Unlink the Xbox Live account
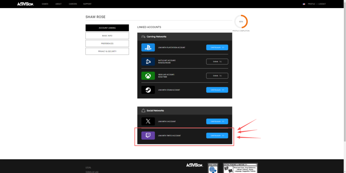 [217, 76]
